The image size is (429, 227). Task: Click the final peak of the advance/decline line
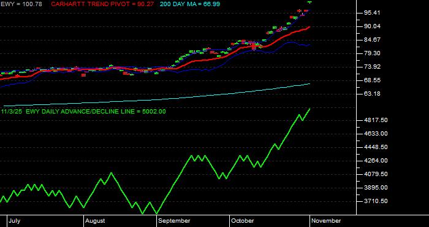(x=309, y=109)
